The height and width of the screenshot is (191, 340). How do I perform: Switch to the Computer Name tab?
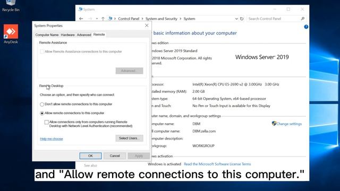tap(47, 35)
